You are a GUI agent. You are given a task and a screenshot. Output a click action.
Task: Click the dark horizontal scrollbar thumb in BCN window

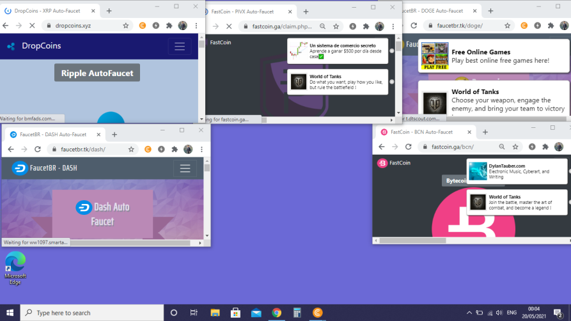tap(412, 240)
